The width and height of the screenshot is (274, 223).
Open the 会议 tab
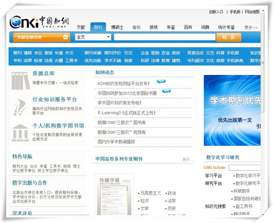tap(136, 27)
